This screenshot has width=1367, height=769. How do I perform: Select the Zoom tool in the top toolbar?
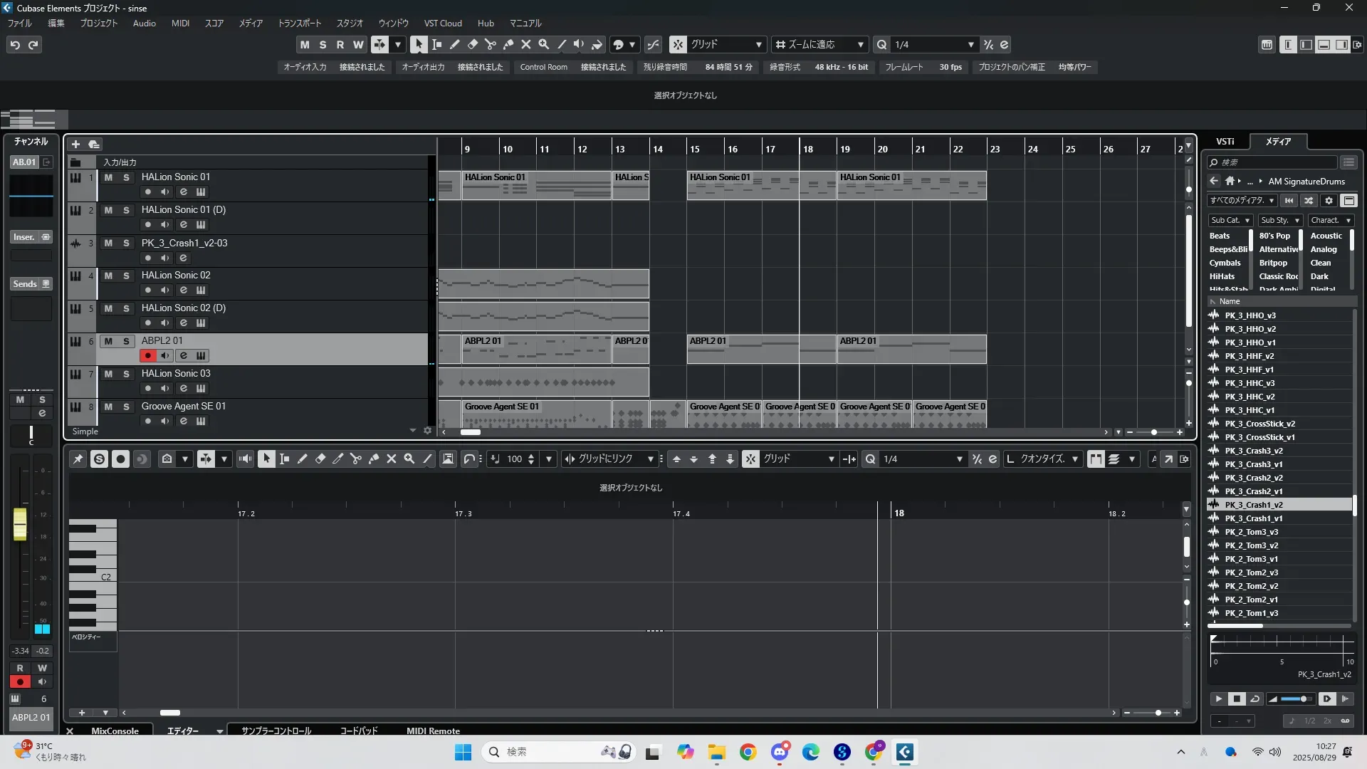coord(544,44)
